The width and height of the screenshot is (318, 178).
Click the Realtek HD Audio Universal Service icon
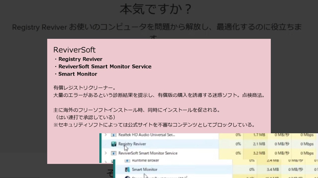[x=114, y=135]
